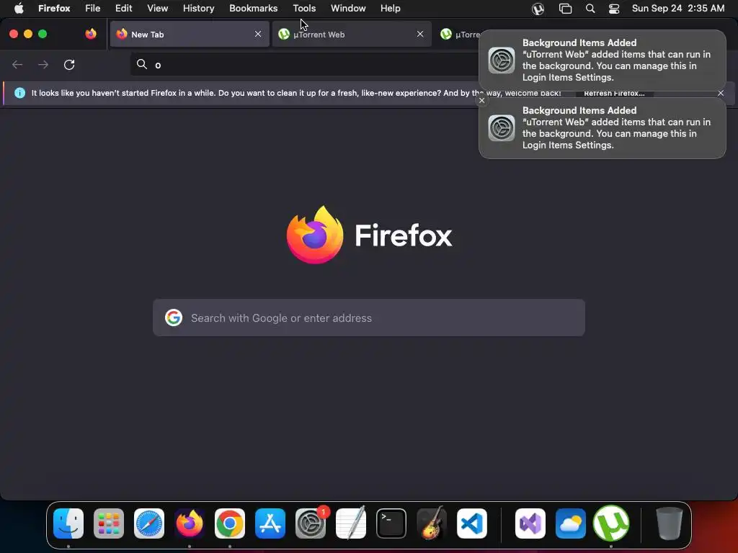Close the New Tab tab

(x=258, y=34)
